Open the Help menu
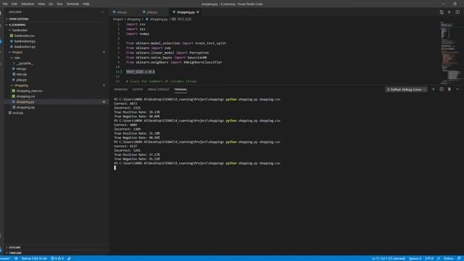Viewport: 464px width, 261px height. coord(86,4)
